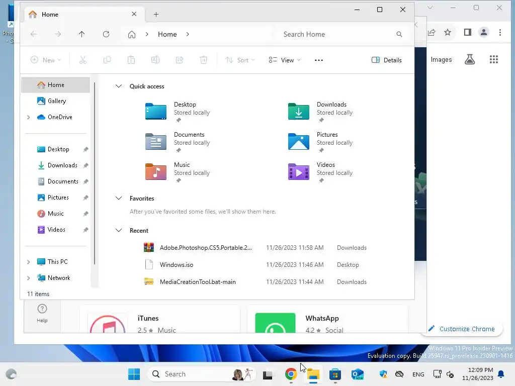
Task: Open the View dropdown
Action: point(285,60)
